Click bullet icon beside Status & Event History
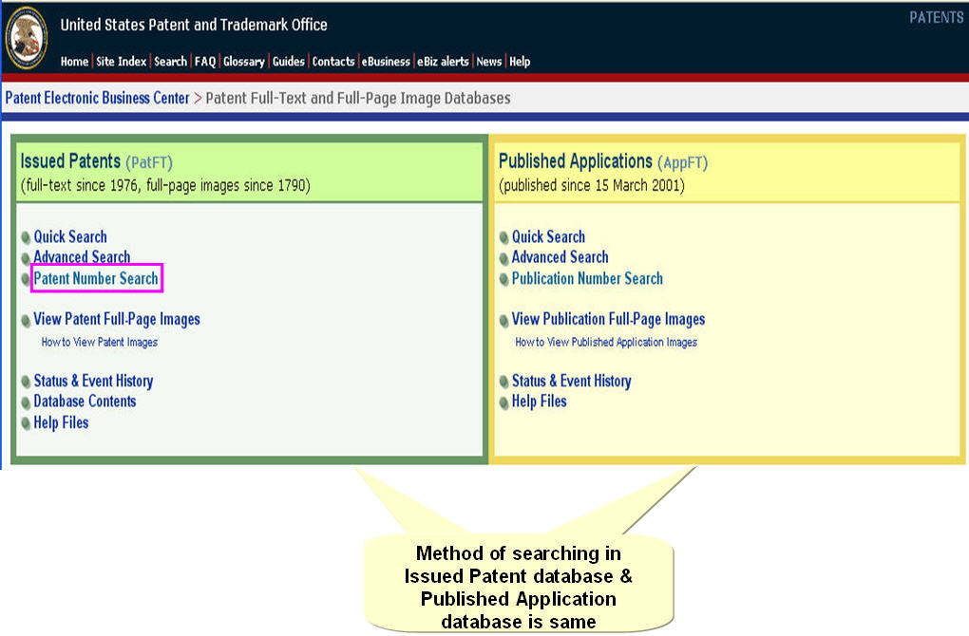The height and width of the screenshot is (636, 969). click(27, 382)
